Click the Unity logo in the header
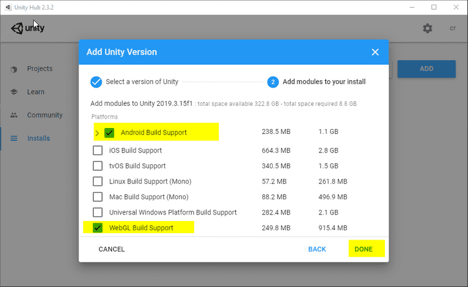Screen dimensions: 468x287 (x=27, y=28)
